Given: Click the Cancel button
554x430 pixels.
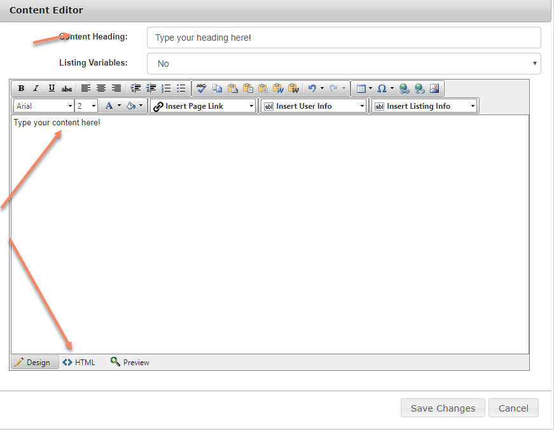Looking at the screenshot, I should click(x=513, y=408).
